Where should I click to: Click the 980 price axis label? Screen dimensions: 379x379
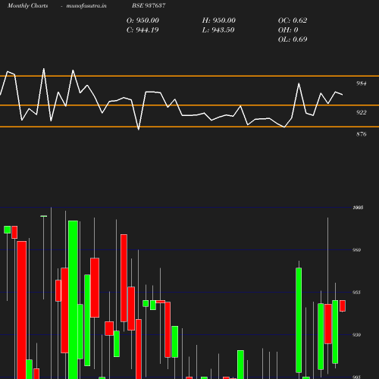click(357, 250)
